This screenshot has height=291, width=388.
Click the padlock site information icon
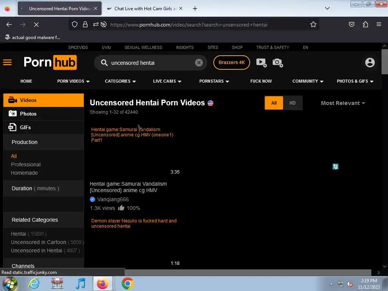85,24
